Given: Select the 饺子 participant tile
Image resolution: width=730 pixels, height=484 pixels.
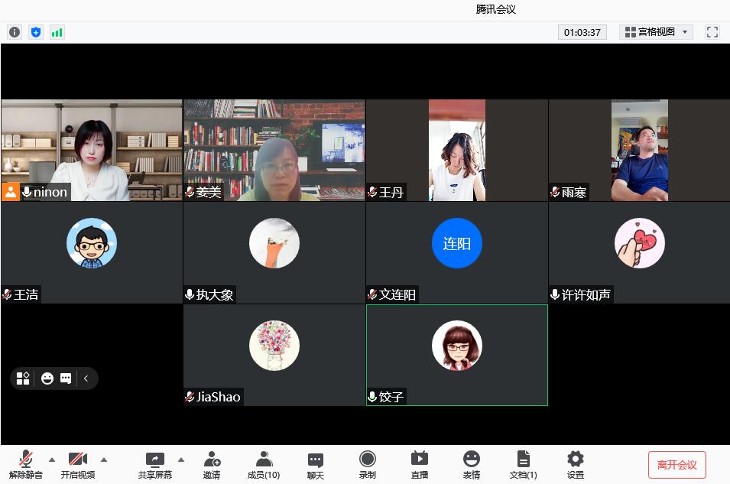Looking at the screenshot, I should [457, 355].
